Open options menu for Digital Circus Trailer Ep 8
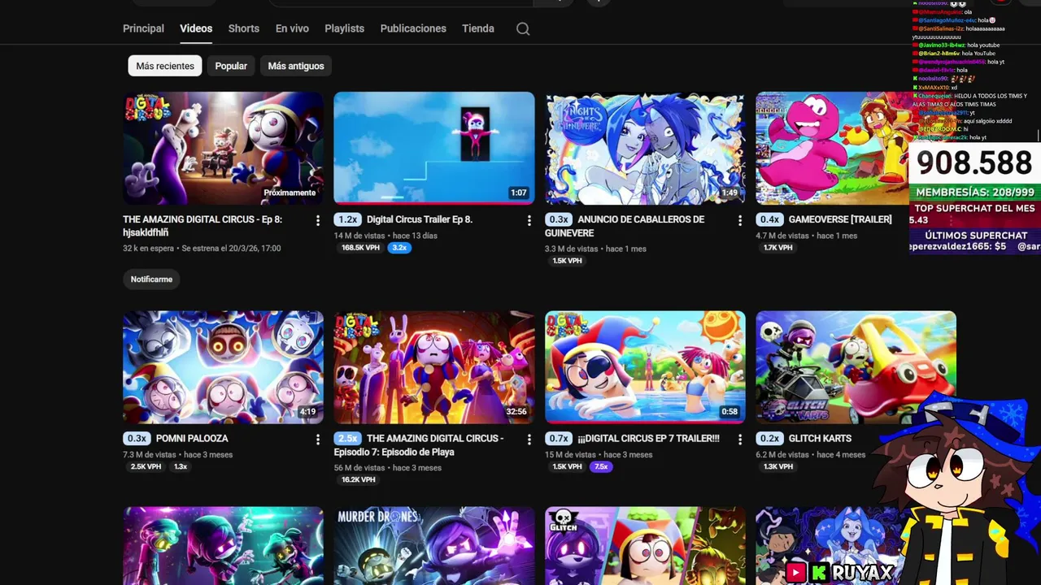 pos(529,220)
